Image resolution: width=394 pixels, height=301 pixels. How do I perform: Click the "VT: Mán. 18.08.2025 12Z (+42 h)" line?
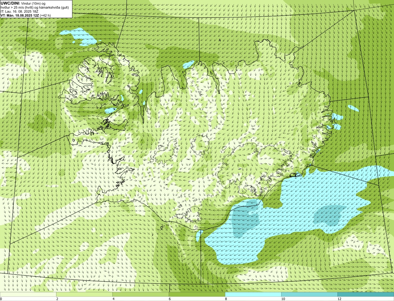(26, 15)
